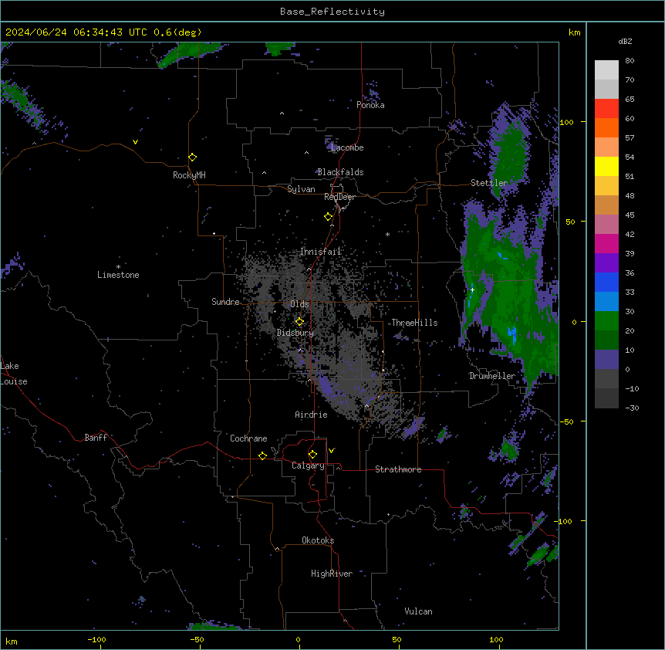Click the yellow marker below Cochrane
The height and width of the screenshot is (650, 665).
(262, 455)
